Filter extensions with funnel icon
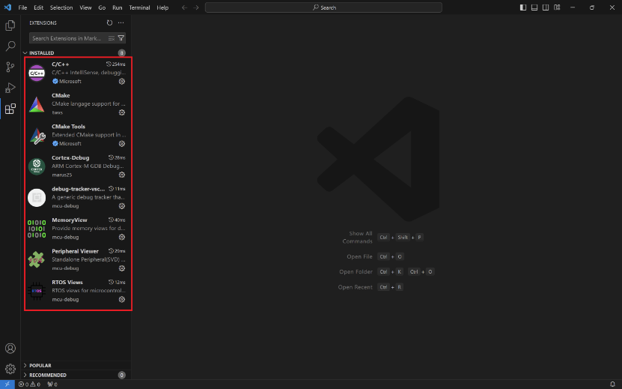The height and width of the screenshot is (389, 622). tap(121, 38)
